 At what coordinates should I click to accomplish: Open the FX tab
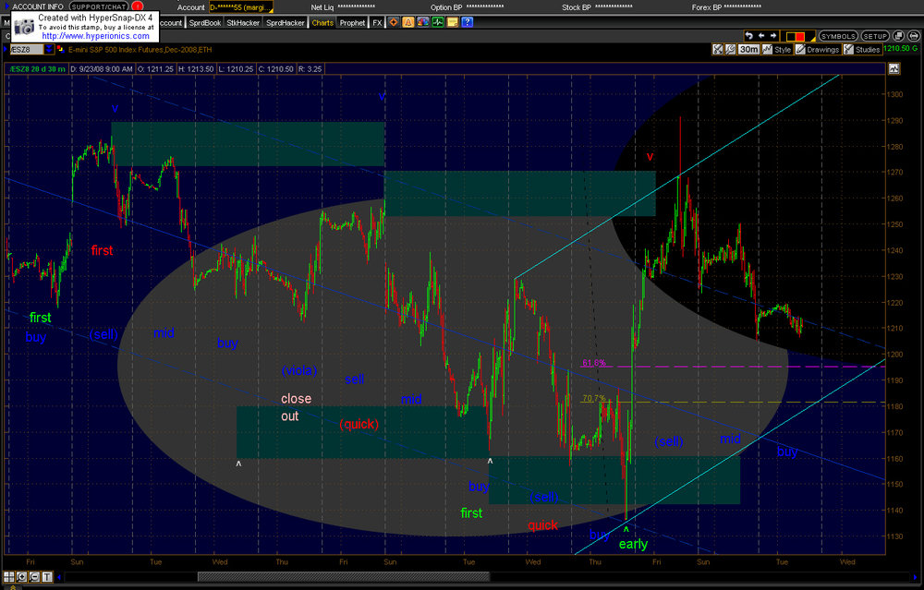pos(377,23)
